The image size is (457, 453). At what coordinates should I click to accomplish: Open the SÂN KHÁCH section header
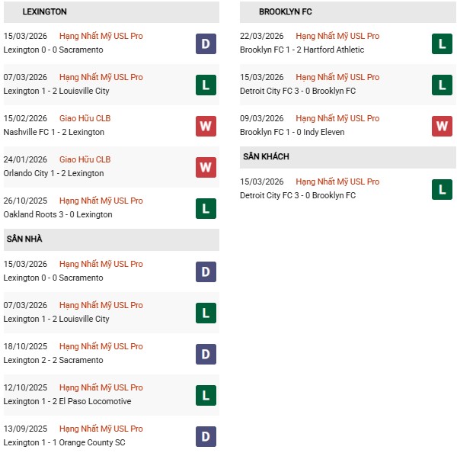[267, 157]
